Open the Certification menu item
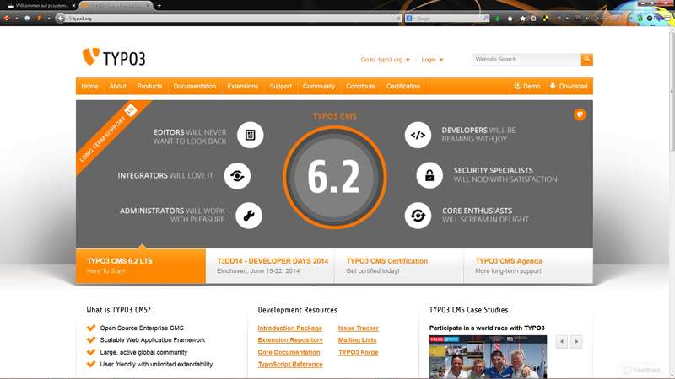Image resolution: width=675 pixels, height=379 pixels. pos(403,87)
